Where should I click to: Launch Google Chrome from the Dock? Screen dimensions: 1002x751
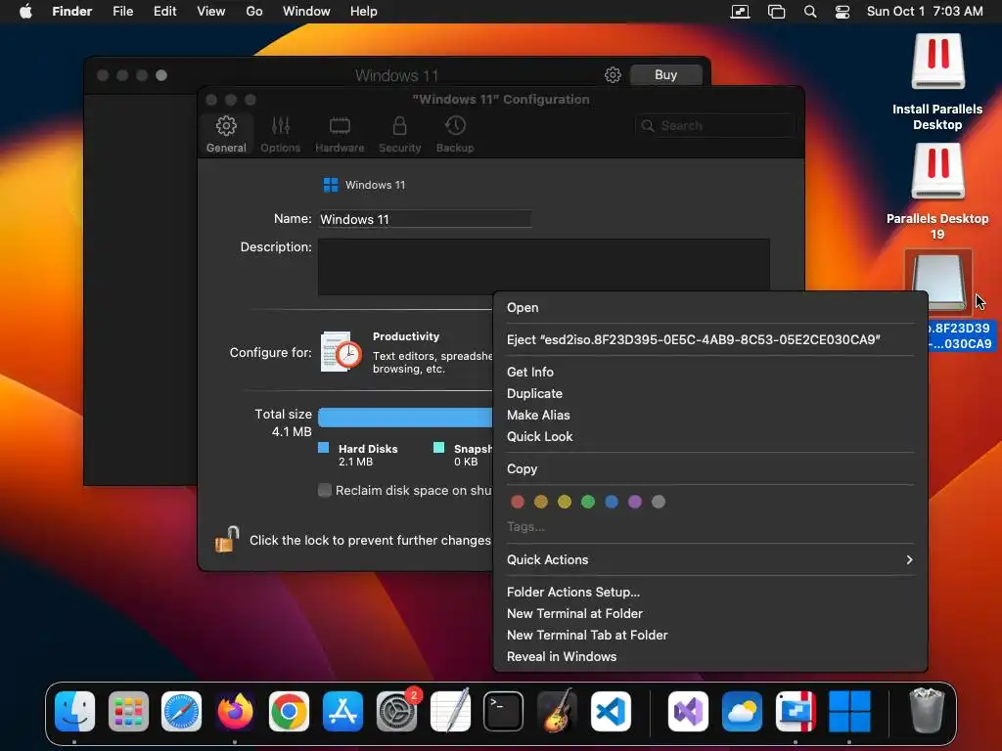click(289, 711)
